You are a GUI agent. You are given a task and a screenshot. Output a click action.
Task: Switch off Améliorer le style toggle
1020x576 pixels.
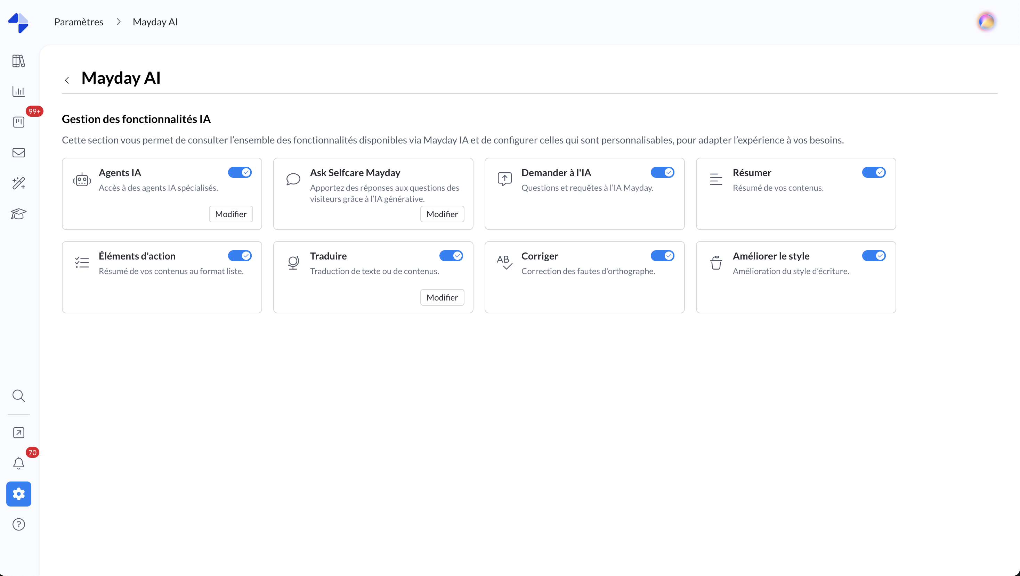[874, 256]
